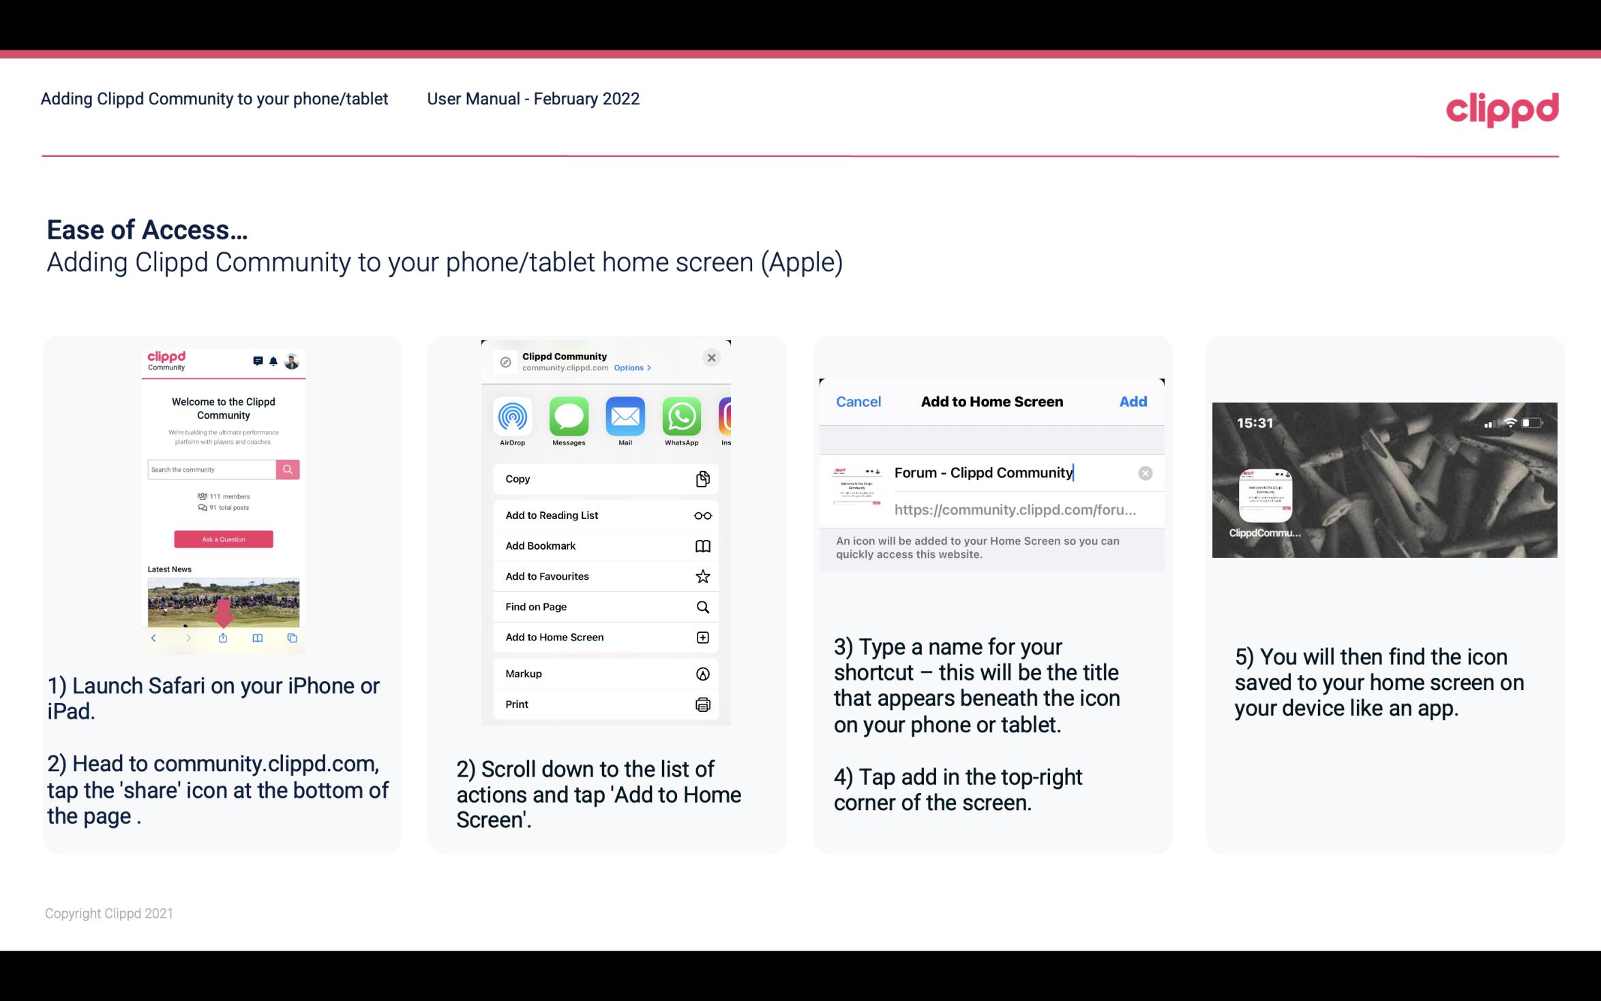Tap the Cancel button on Add to Home Screen
The width and height of the screenshot is (1601, 1001).
(858, 400)
